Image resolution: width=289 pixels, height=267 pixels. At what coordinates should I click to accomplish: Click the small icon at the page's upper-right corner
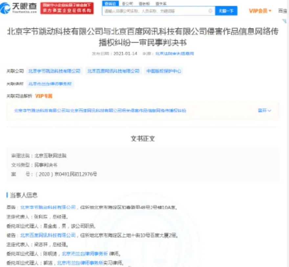tap(284, 21)
